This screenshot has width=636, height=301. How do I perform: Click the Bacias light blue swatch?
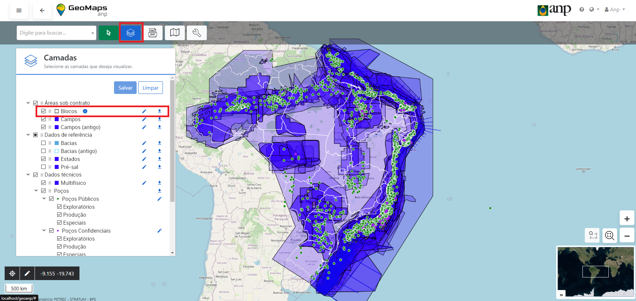(57, 143)
